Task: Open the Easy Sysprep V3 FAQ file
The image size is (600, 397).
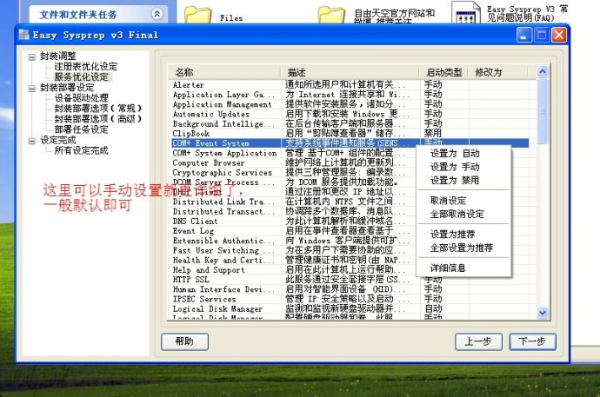Action: 466,12
